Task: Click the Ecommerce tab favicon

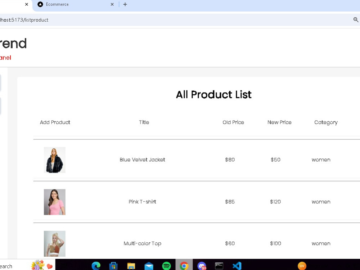Action: pos(40,4)
